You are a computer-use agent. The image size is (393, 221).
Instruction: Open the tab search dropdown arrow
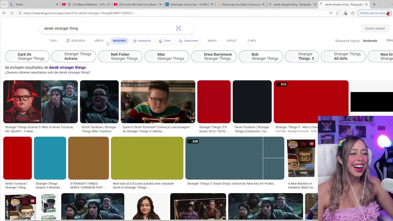pyautogui.click(x=4, y=4)
